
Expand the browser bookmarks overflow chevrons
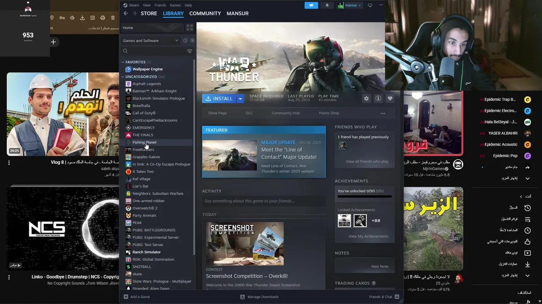pos(52,28)
